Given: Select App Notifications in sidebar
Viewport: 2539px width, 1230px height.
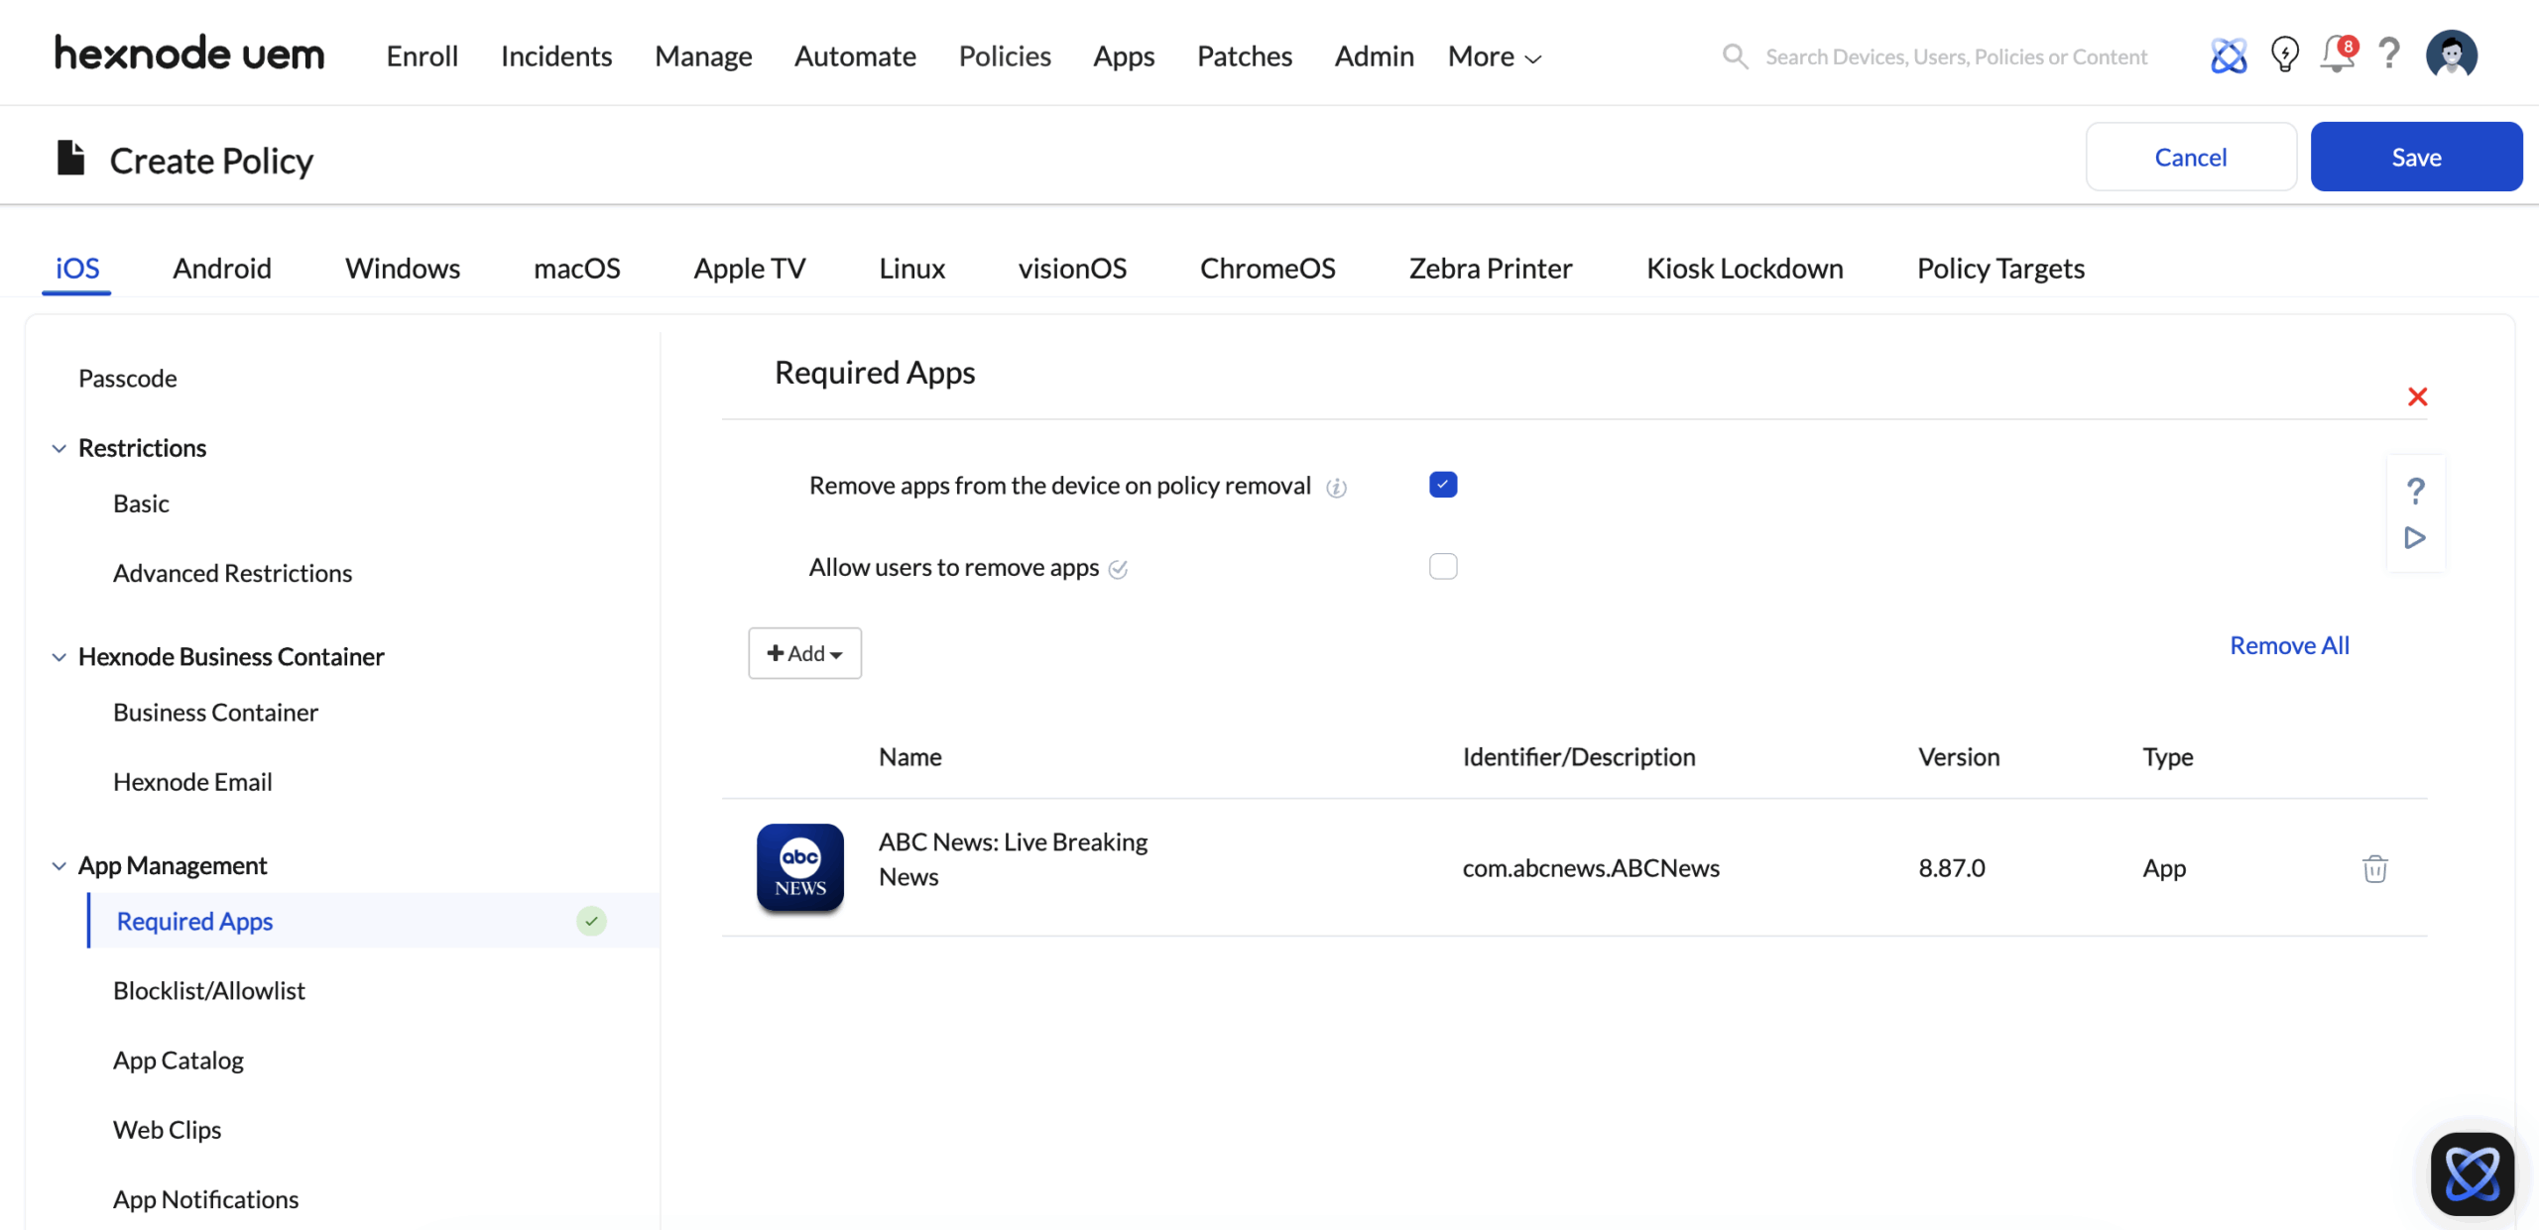Looking at the screenshot, I should (205, 1199).
